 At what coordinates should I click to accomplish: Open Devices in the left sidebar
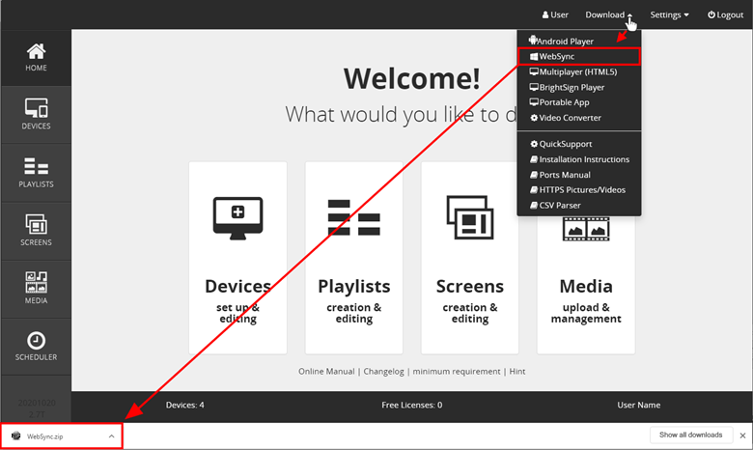tap(36, 114)
